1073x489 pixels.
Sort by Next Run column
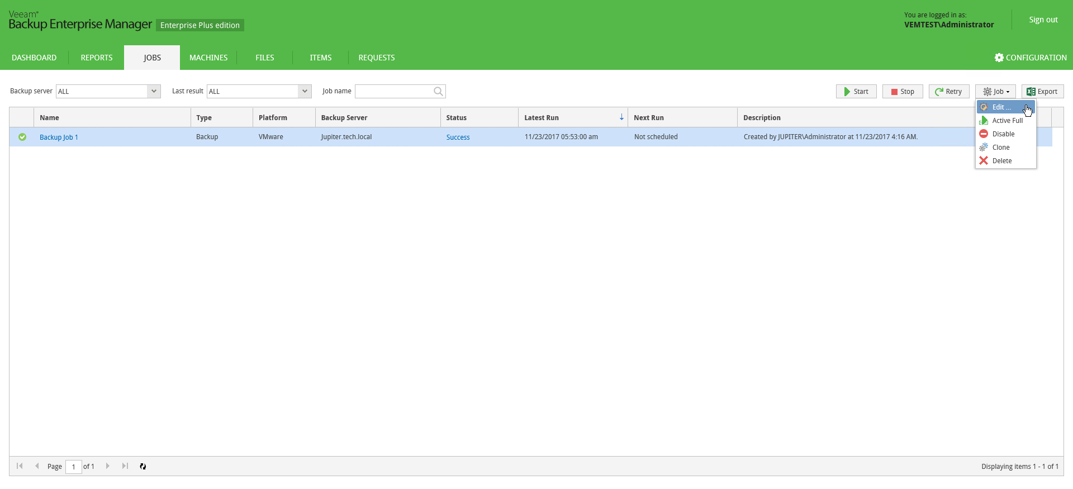coord(682,118)
